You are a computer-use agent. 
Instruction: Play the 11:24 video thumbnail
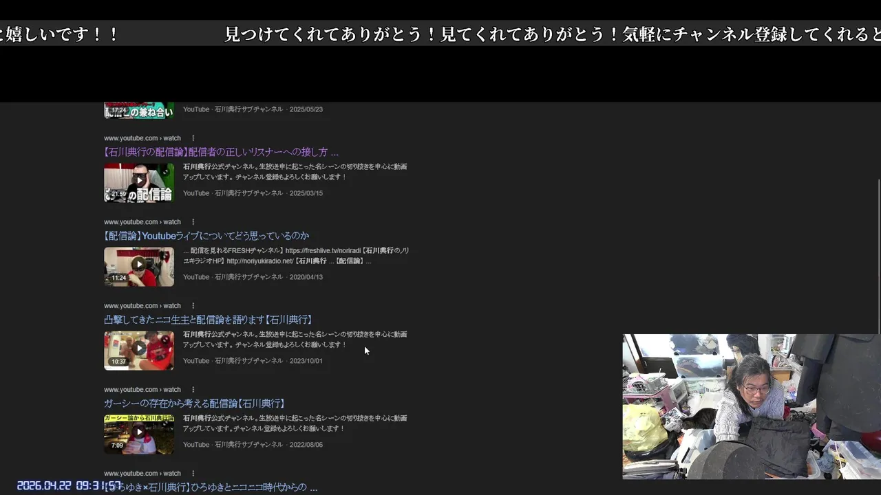point(139,266)
